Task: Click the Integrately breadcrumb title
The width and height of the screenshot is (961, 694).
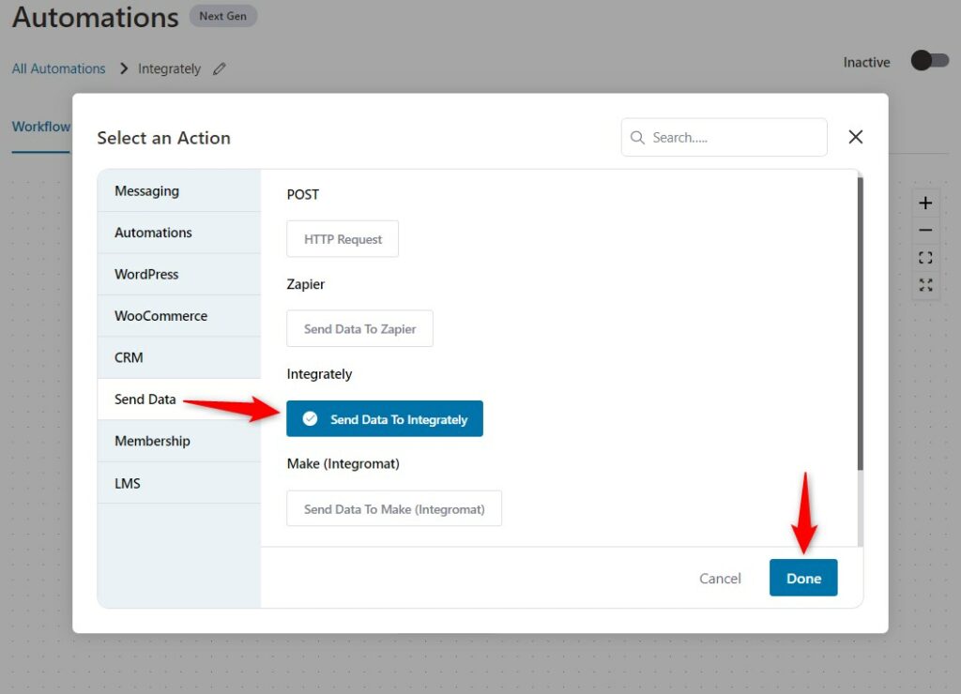Action: point(169,68)
